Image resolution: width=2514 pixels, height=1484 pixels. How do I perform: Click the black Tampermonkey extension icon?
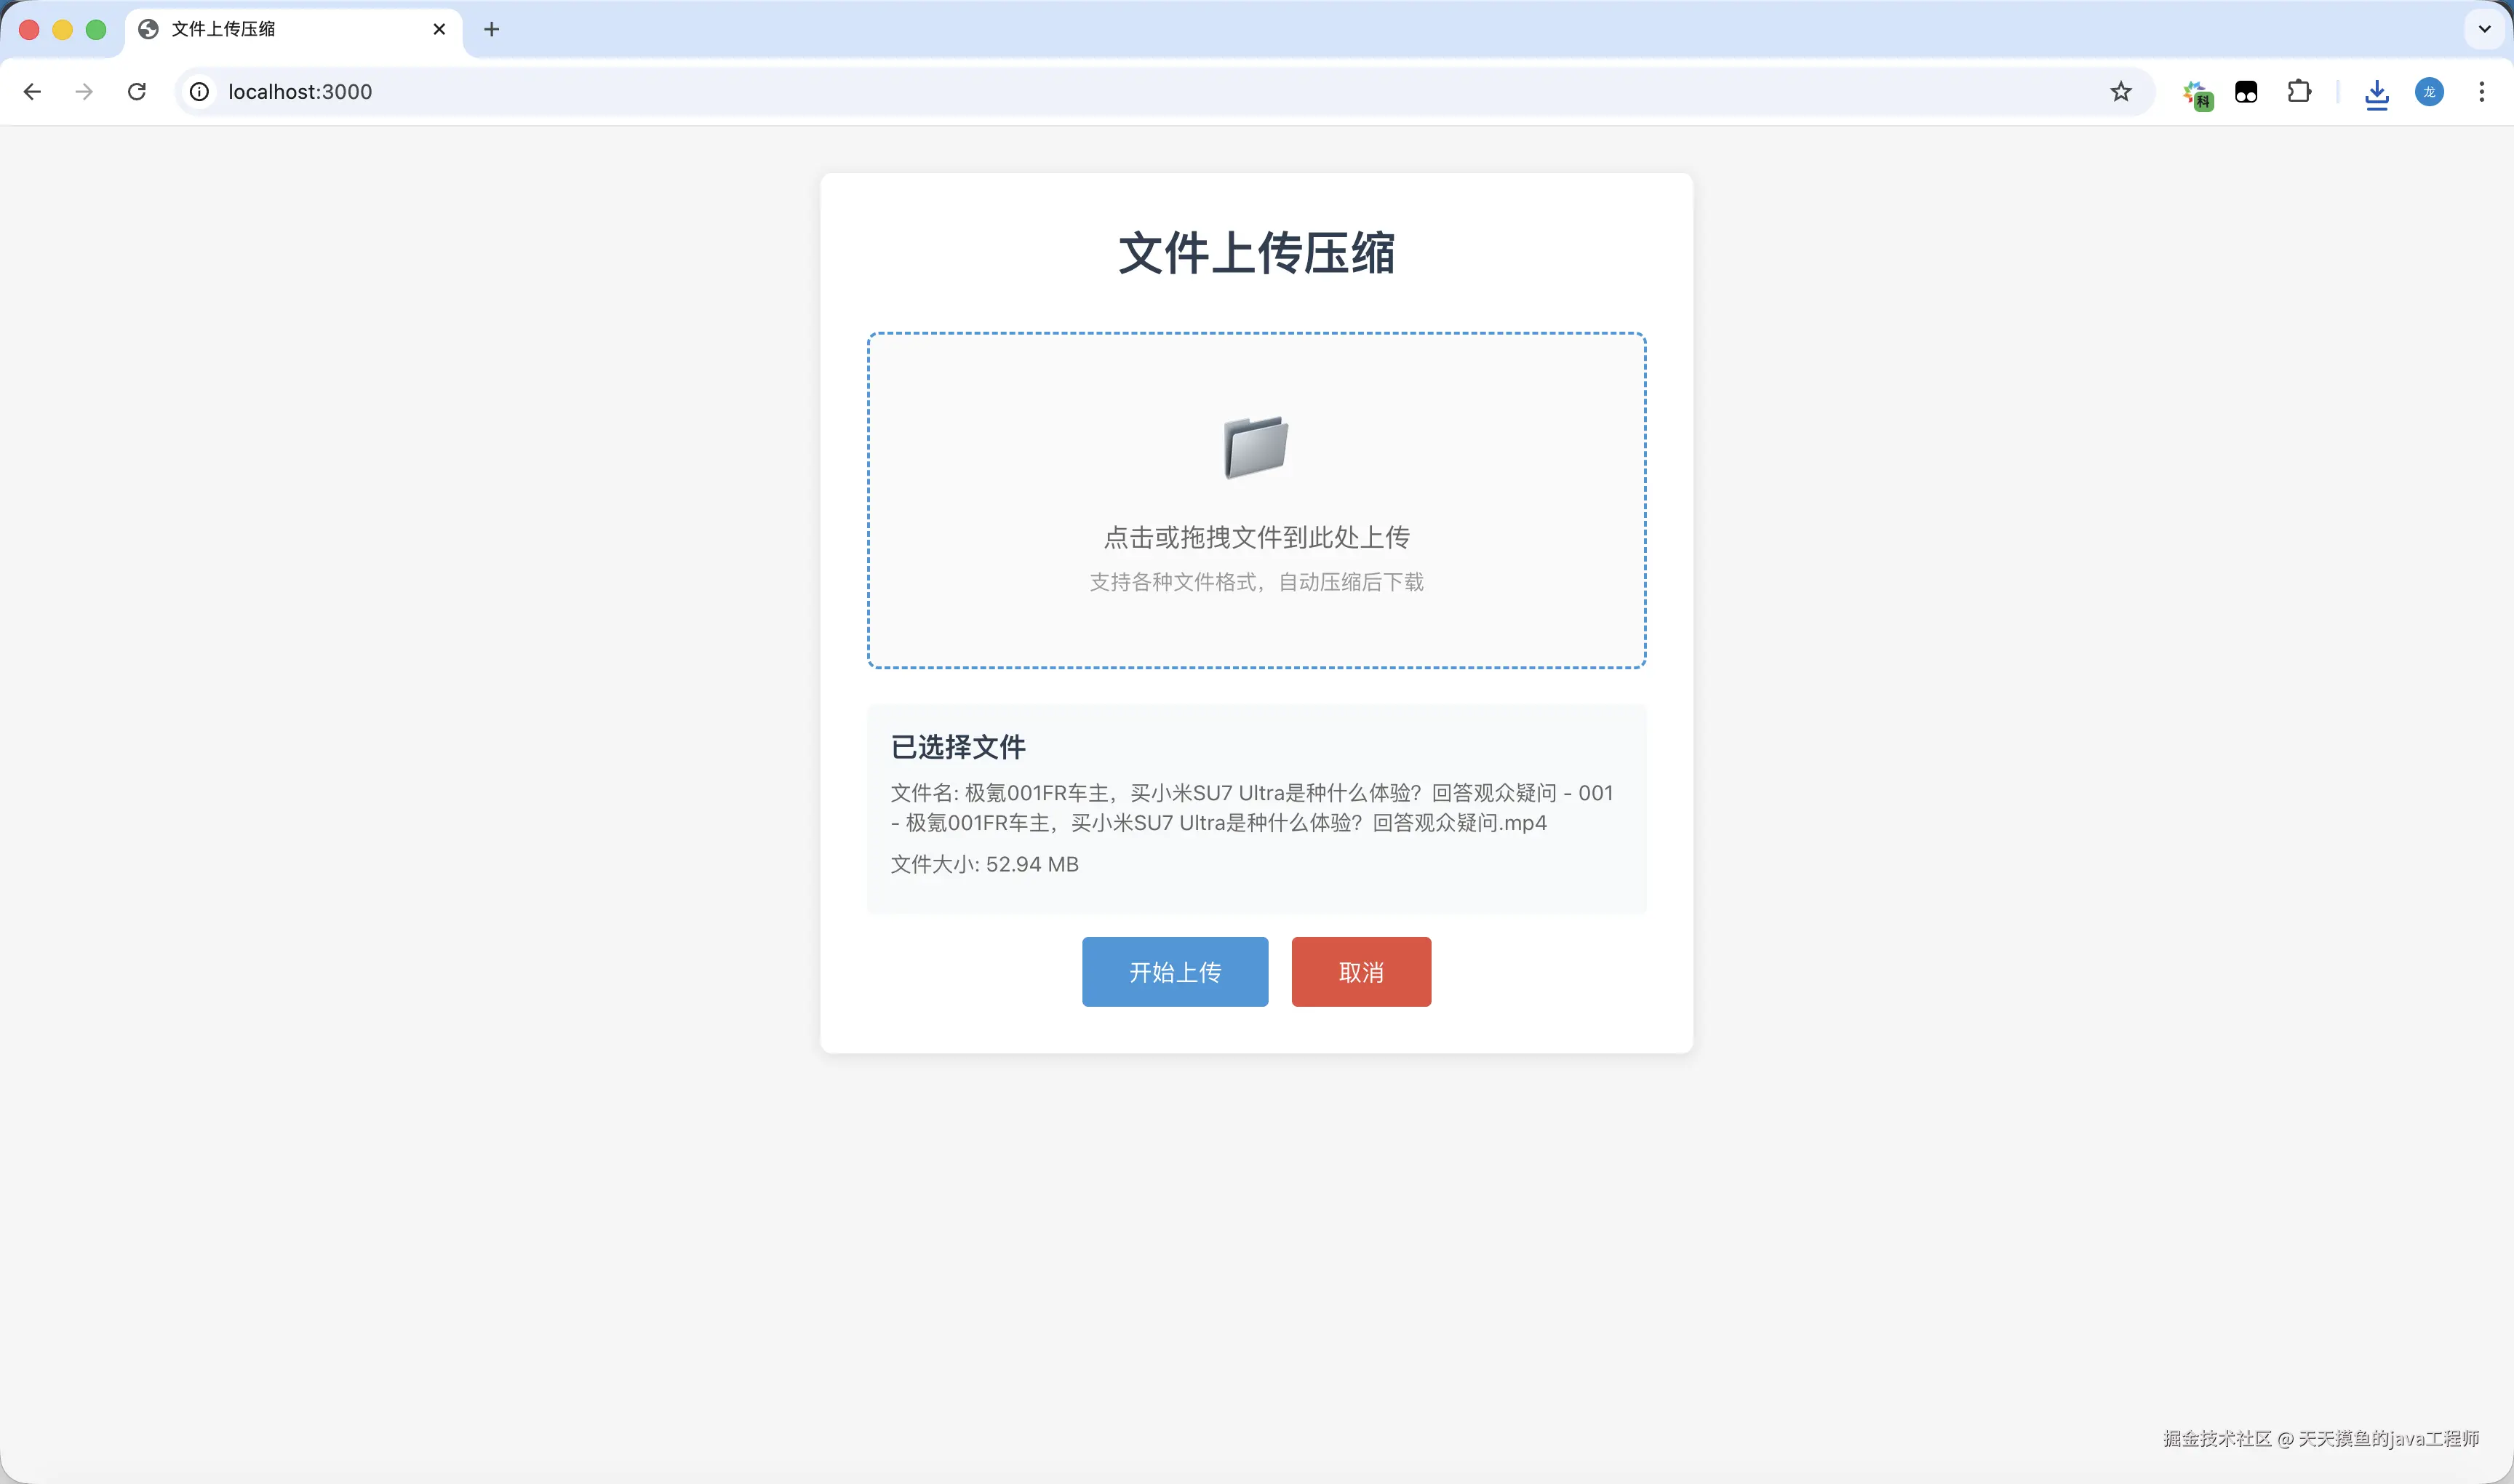point(2246,93)
